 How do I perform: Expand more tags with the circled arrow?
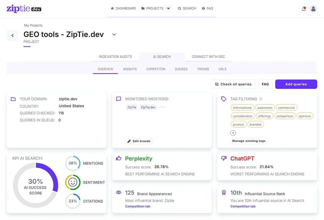point(233,133)
